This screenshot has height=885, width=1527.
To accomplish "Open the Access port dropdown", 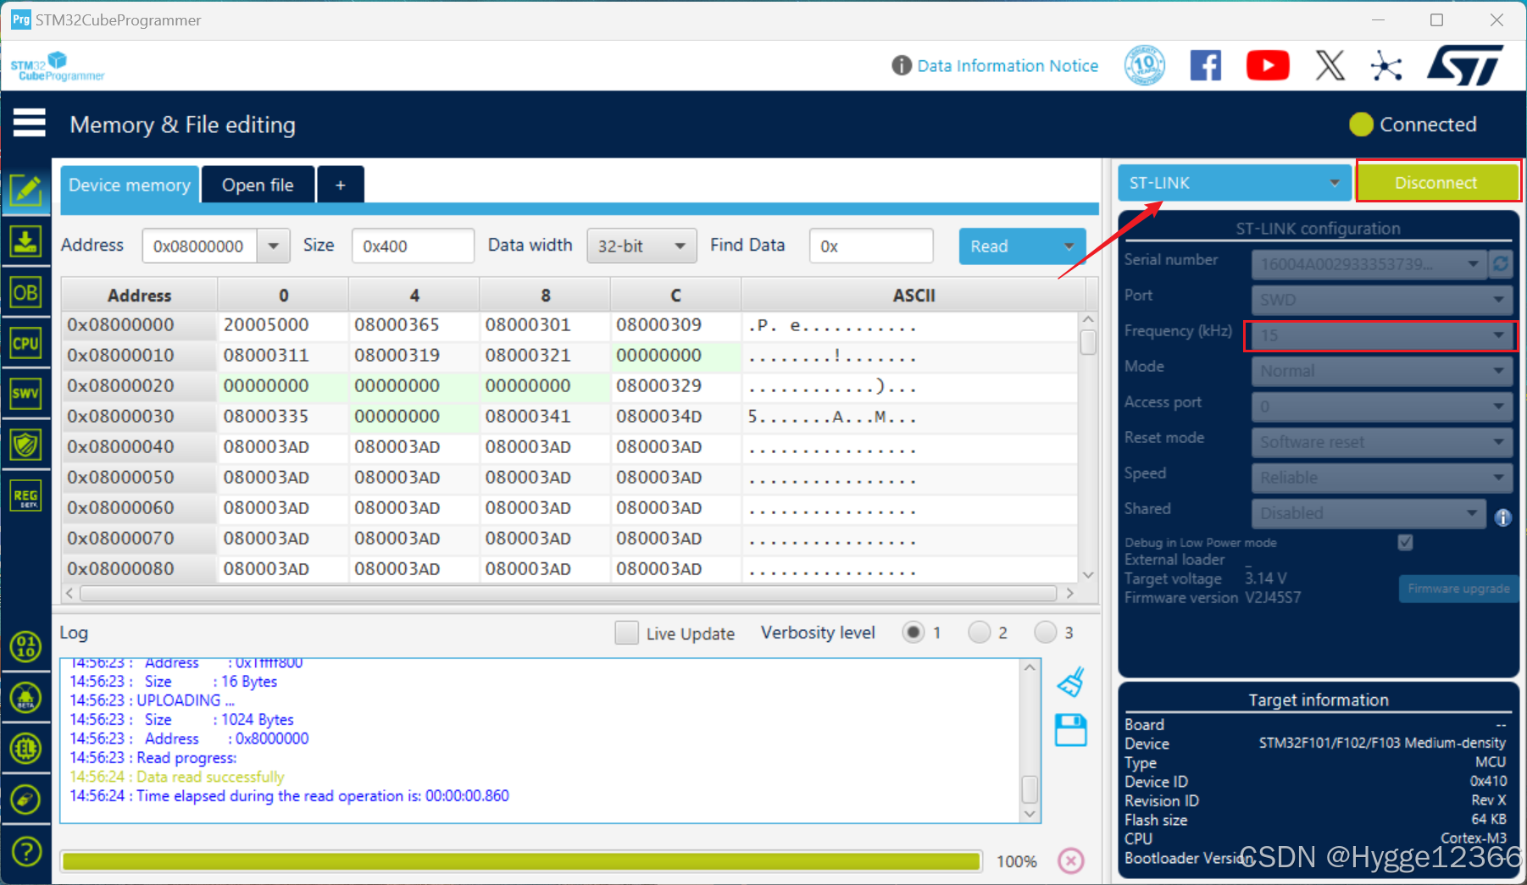I will (x=1382, y=407).
